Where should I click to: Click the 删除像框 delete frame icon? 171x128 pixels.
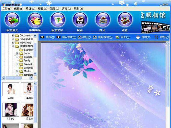tap(95, 37)
